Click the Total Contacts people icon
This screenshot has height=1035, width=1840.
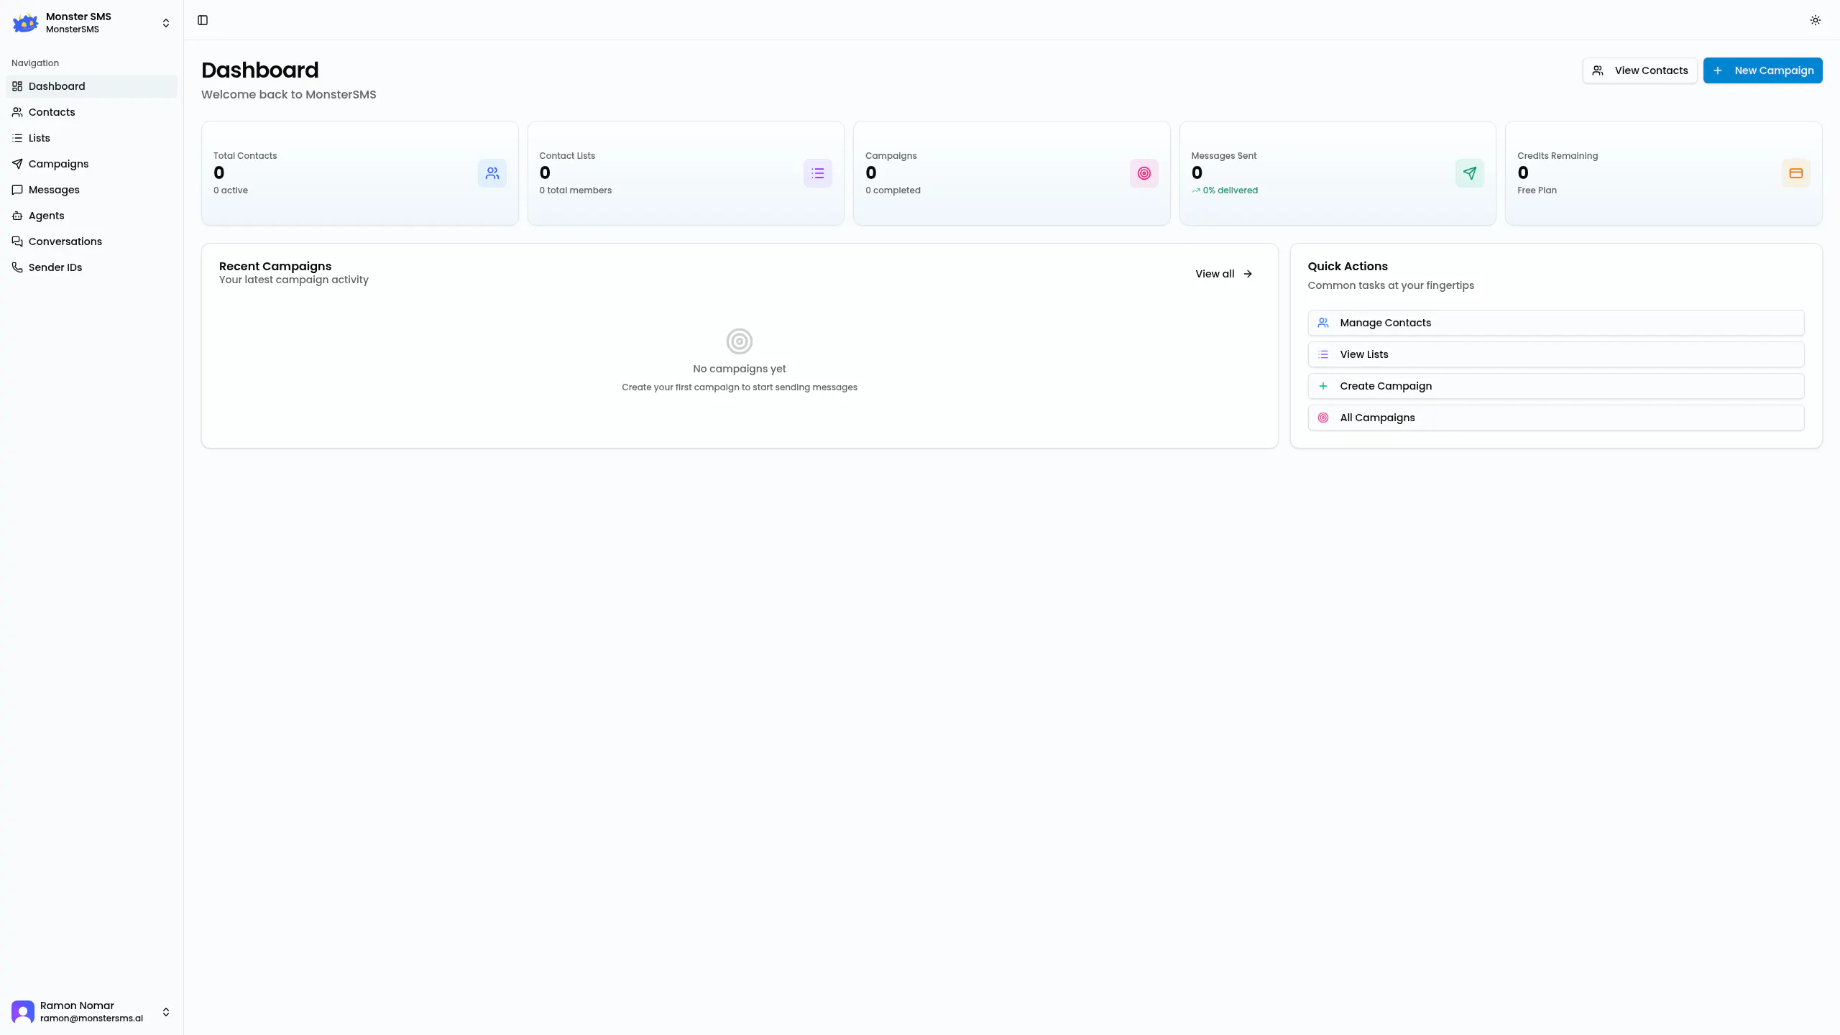[492, 173]
